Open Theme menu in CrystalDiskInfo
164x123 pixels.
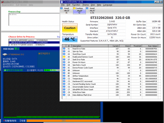point(85,5)
